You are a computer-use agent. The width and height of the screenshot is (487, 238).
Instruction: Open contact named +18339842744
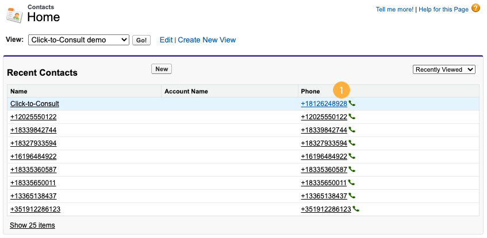(33, 130)
